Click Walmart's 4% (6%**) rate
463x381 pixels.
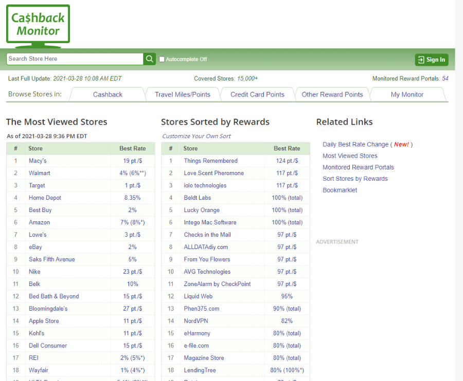(133, 173)
